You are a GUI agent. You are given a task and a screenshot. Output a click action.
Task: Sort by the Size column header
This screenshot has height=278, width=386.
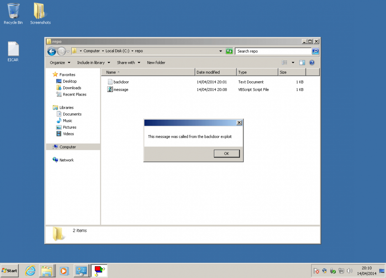(292, 72)
